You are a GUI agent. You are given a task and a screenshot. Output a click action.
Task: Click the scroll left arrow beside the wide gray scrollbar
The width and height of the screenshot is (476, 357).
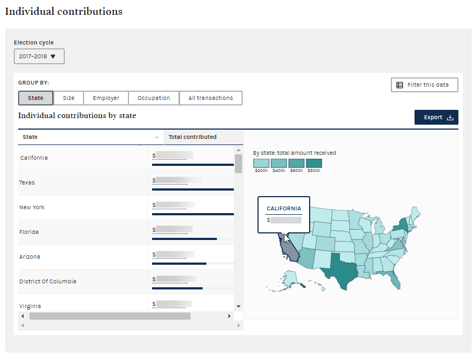point(23,316)
